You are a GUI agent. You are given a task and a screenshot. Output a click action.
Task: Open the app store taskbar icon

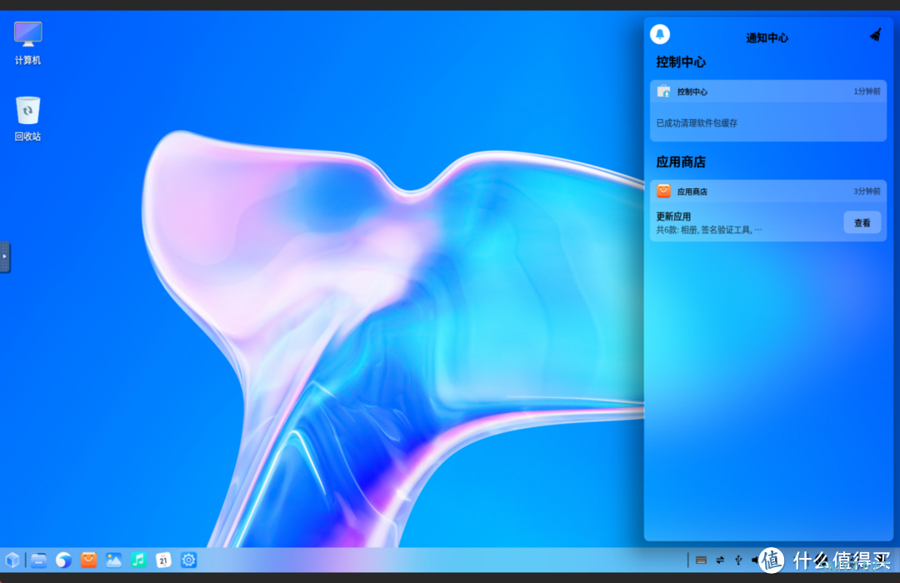pos(88,560)
